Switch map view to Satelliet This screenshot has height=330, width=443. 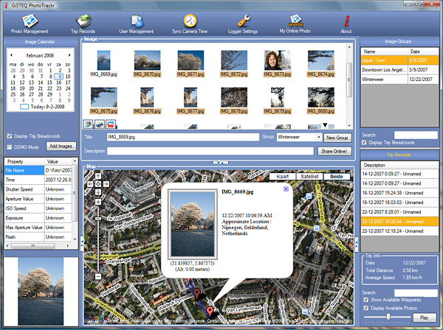point(309,176)
